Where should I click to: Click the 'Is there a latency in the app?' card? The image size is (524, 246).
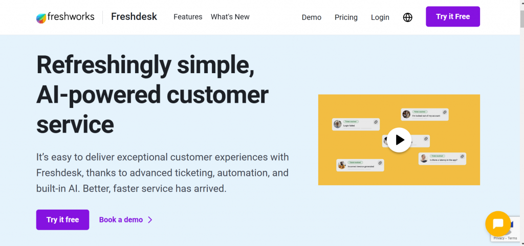coord(442,159)
